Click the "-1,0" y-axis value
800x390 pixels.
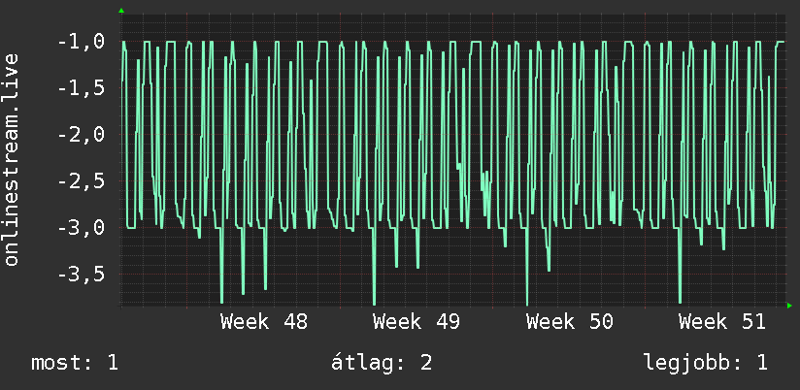pyautogui.click(x=82, y=42)
